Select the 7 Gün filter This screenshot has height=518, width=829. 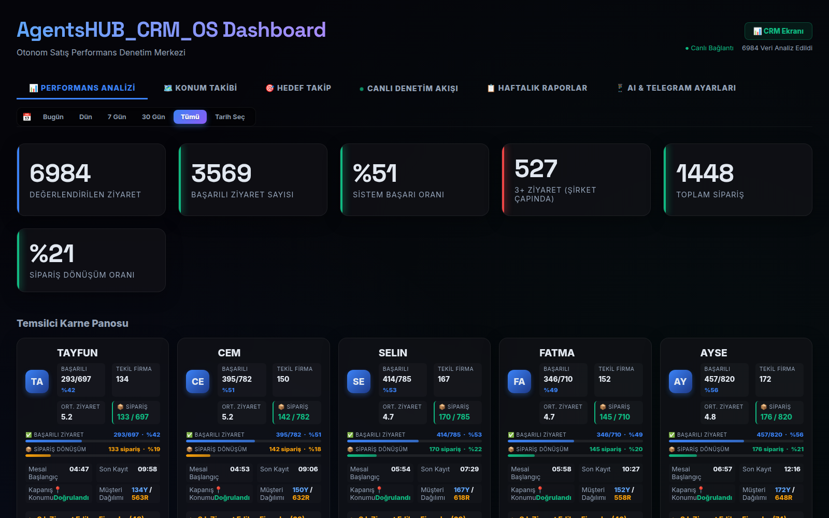click(117, 117)
